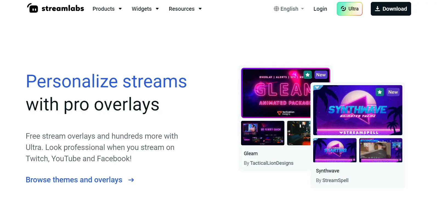Click the New badge on Synthwave

[393, 92]
